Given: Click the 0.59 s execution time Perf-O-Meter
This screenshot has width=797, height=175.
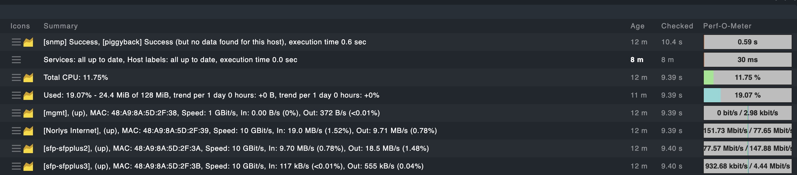Looking at the screenshot, I should point(747,42).
